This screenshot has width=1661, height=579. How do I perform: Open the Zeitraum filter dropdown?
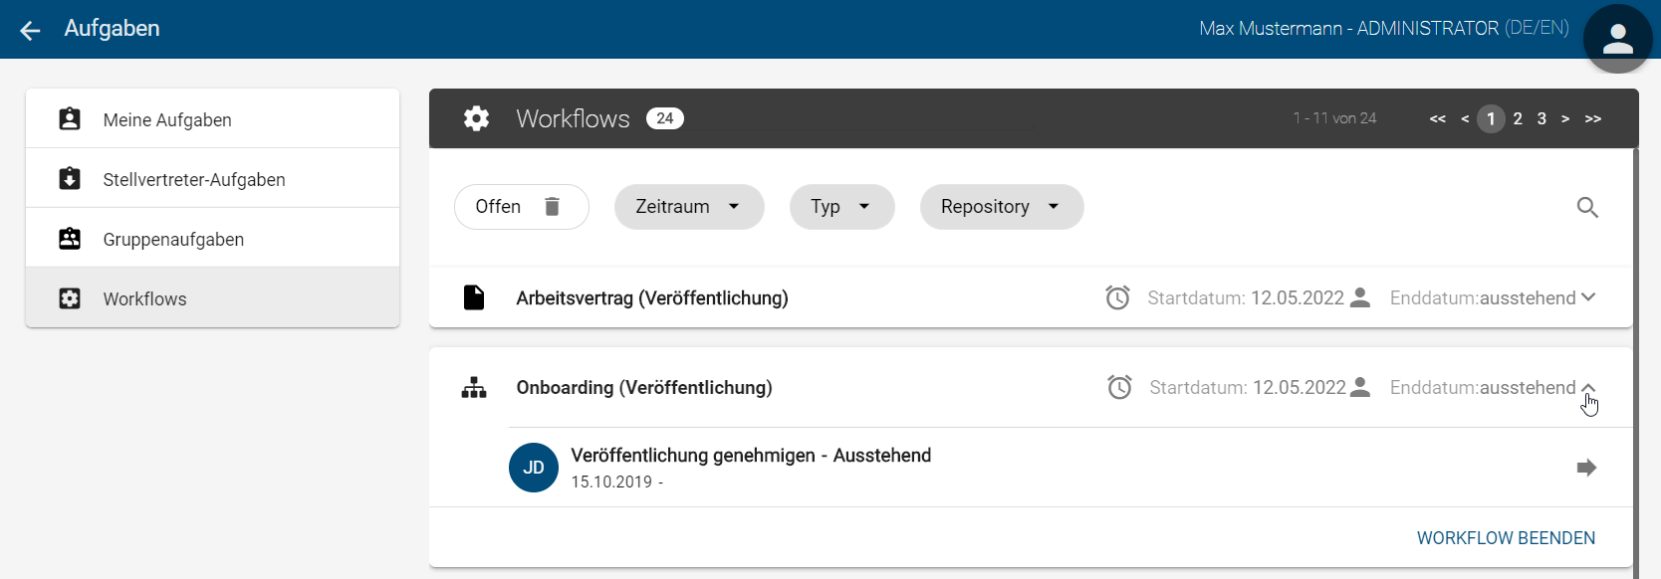[x=689, y=206]
